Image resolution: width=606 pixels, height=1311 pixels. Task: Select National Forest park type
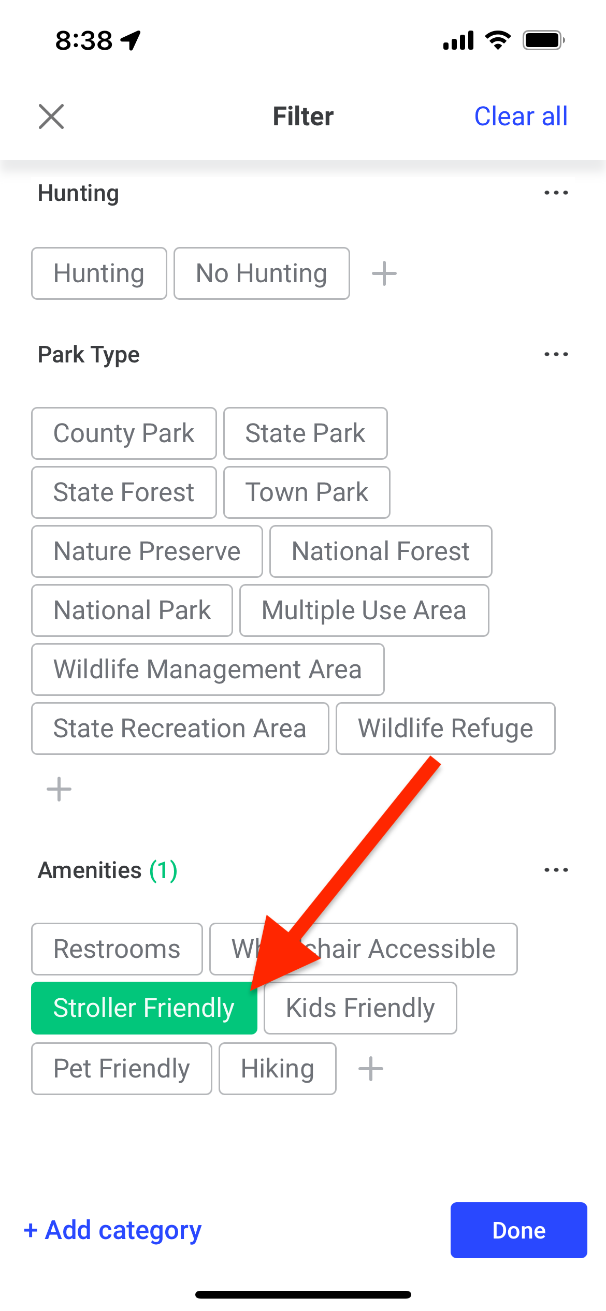(x=381, y=551)
